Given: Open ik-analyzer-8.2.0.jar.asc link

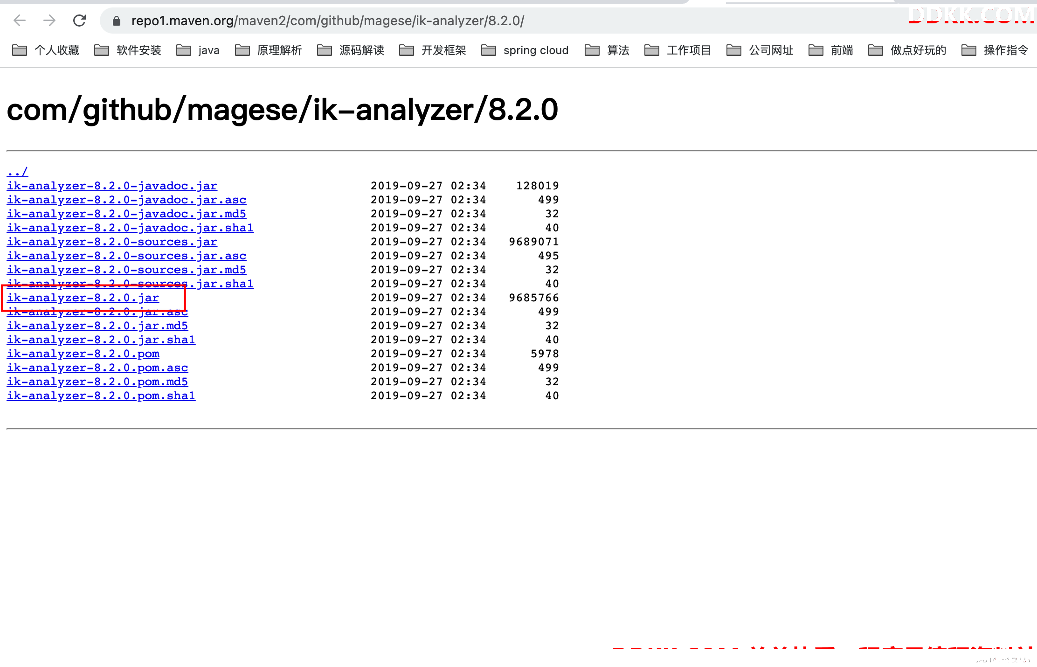Looking at the screenshot, I should click(x=97, y=312).
